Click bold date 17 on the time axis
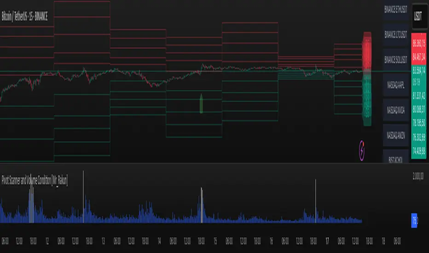 pyautogui.click(x=327, y=241)
